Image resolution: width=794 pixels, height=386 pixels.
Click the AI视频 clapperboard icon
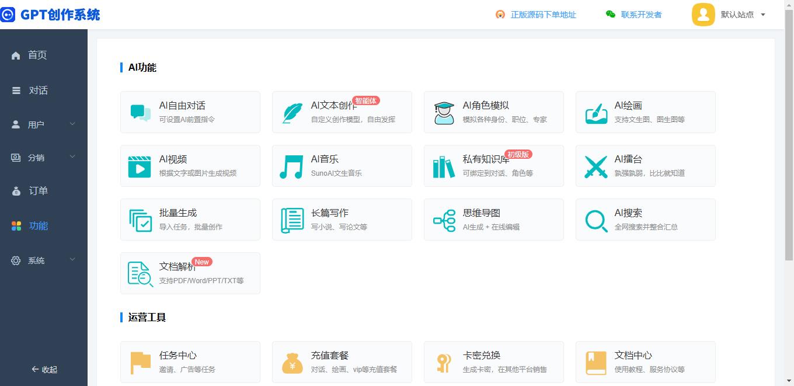[140, 166]
